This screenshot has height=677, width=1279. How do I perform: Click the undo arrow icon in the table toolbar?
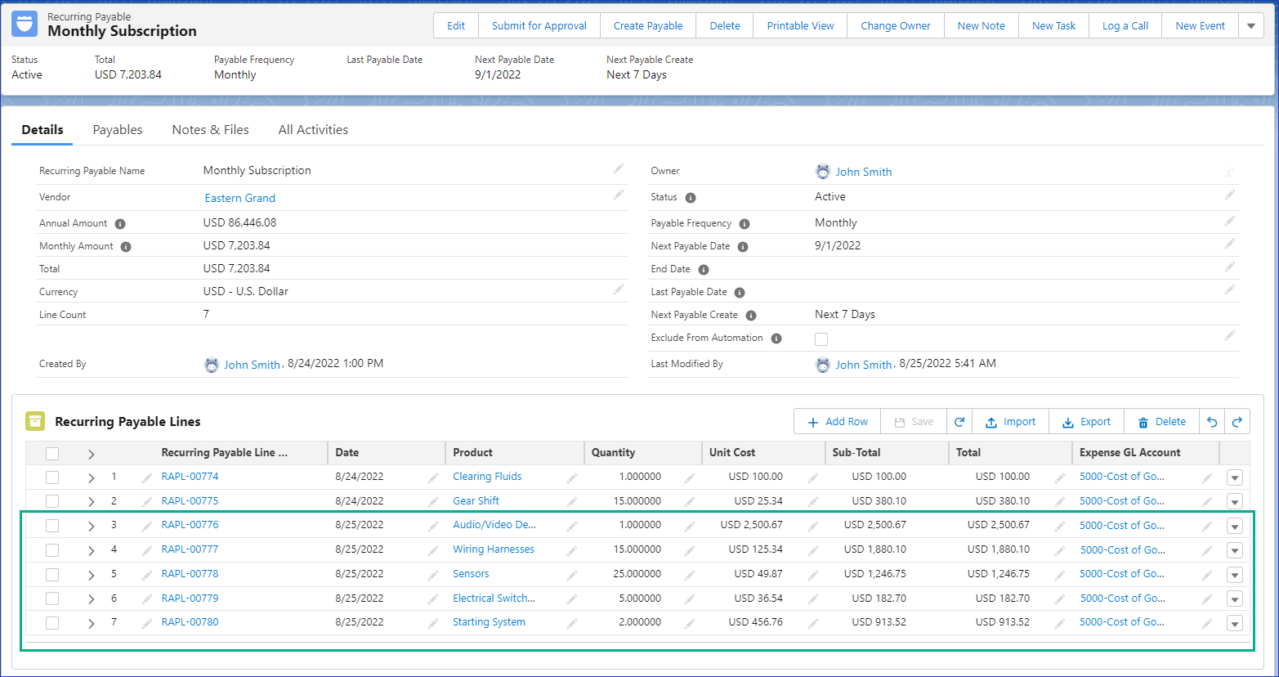coord(1213,421)
